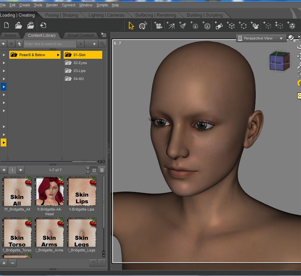This screenshot has height=276, width=301.
Task: Switch to the Smart Content tab
Action: tap(81, 35)
